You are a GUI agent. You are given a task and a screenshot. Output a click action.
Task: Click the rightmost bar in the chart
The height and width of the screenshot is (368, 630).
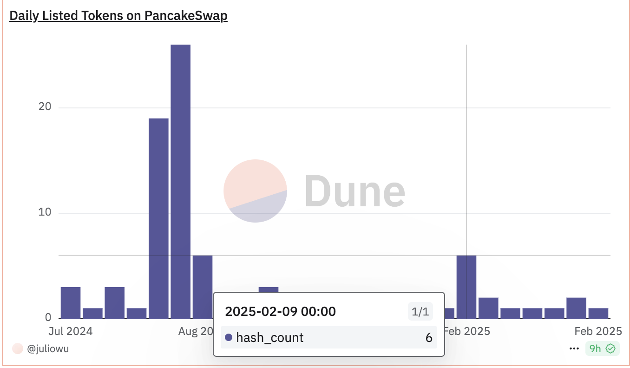tap(598, 313)
